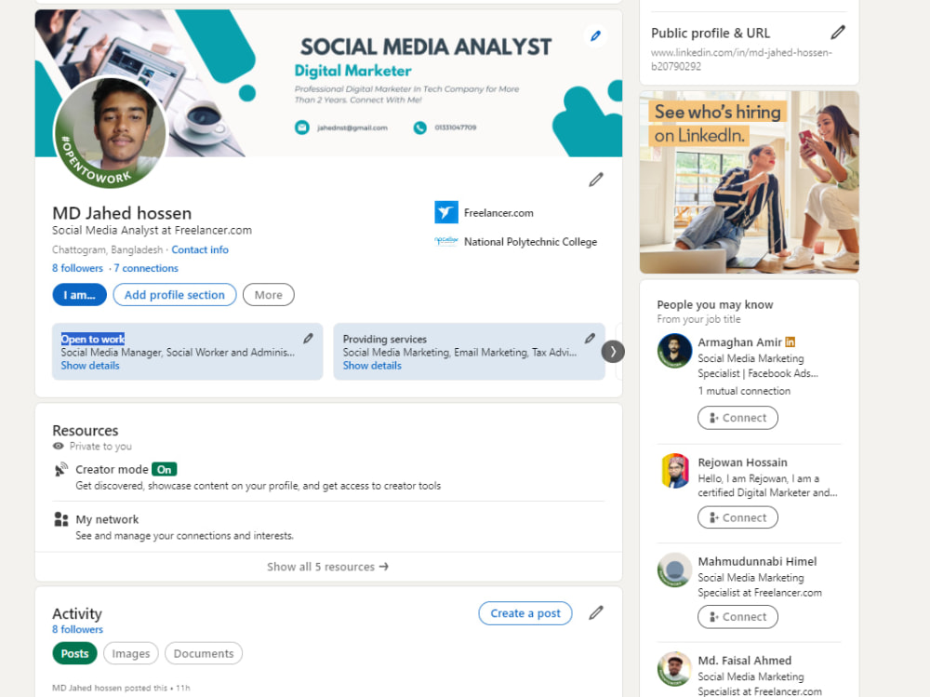Open Rejowan Hossain's profile picture

click(674, 471)
